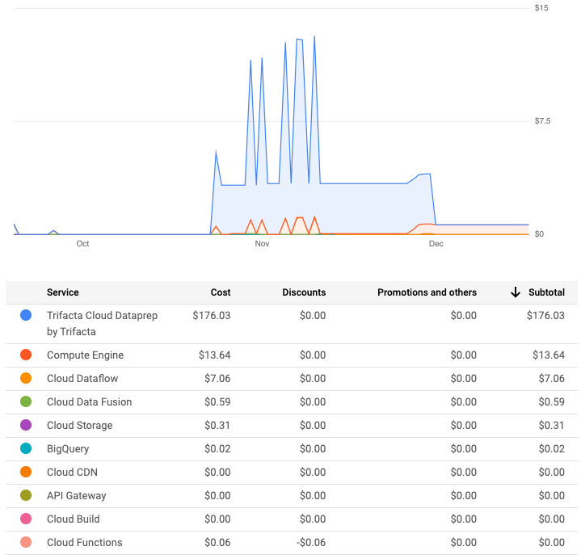
Task: Select the BigQuery service name
Action: (68, 448)
